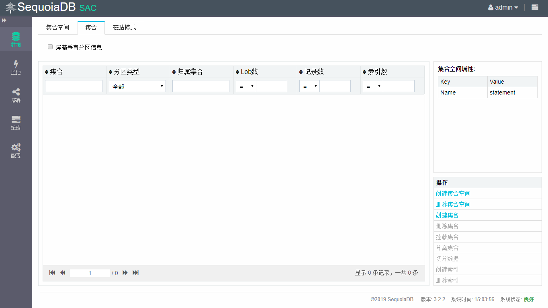This screenshot has height=308, width=548.
Task: Click the SAC title text
Action: click(88, 8)
